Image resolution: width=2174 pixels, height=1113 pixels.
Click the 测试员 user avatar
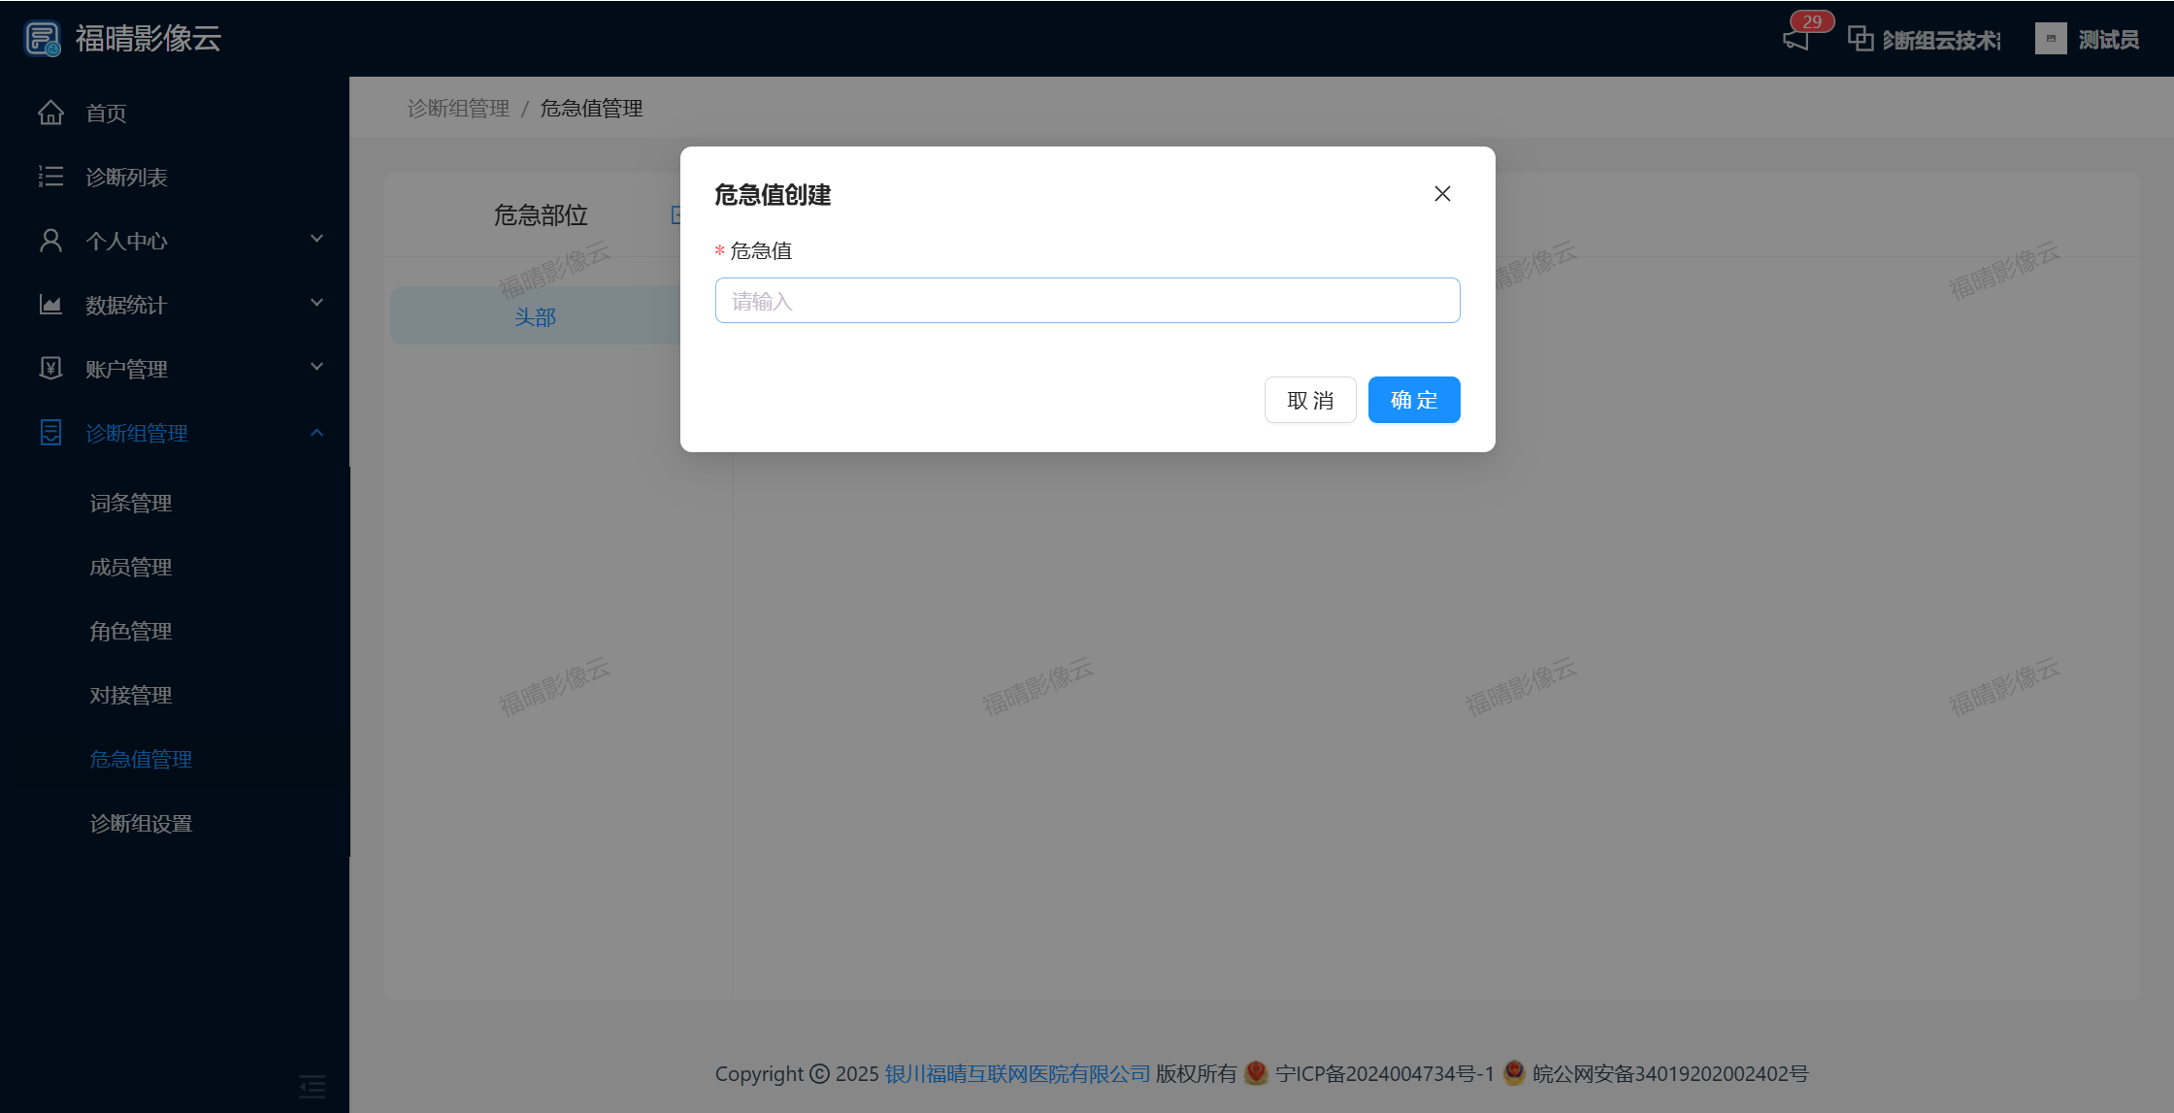click(2050, 39)
